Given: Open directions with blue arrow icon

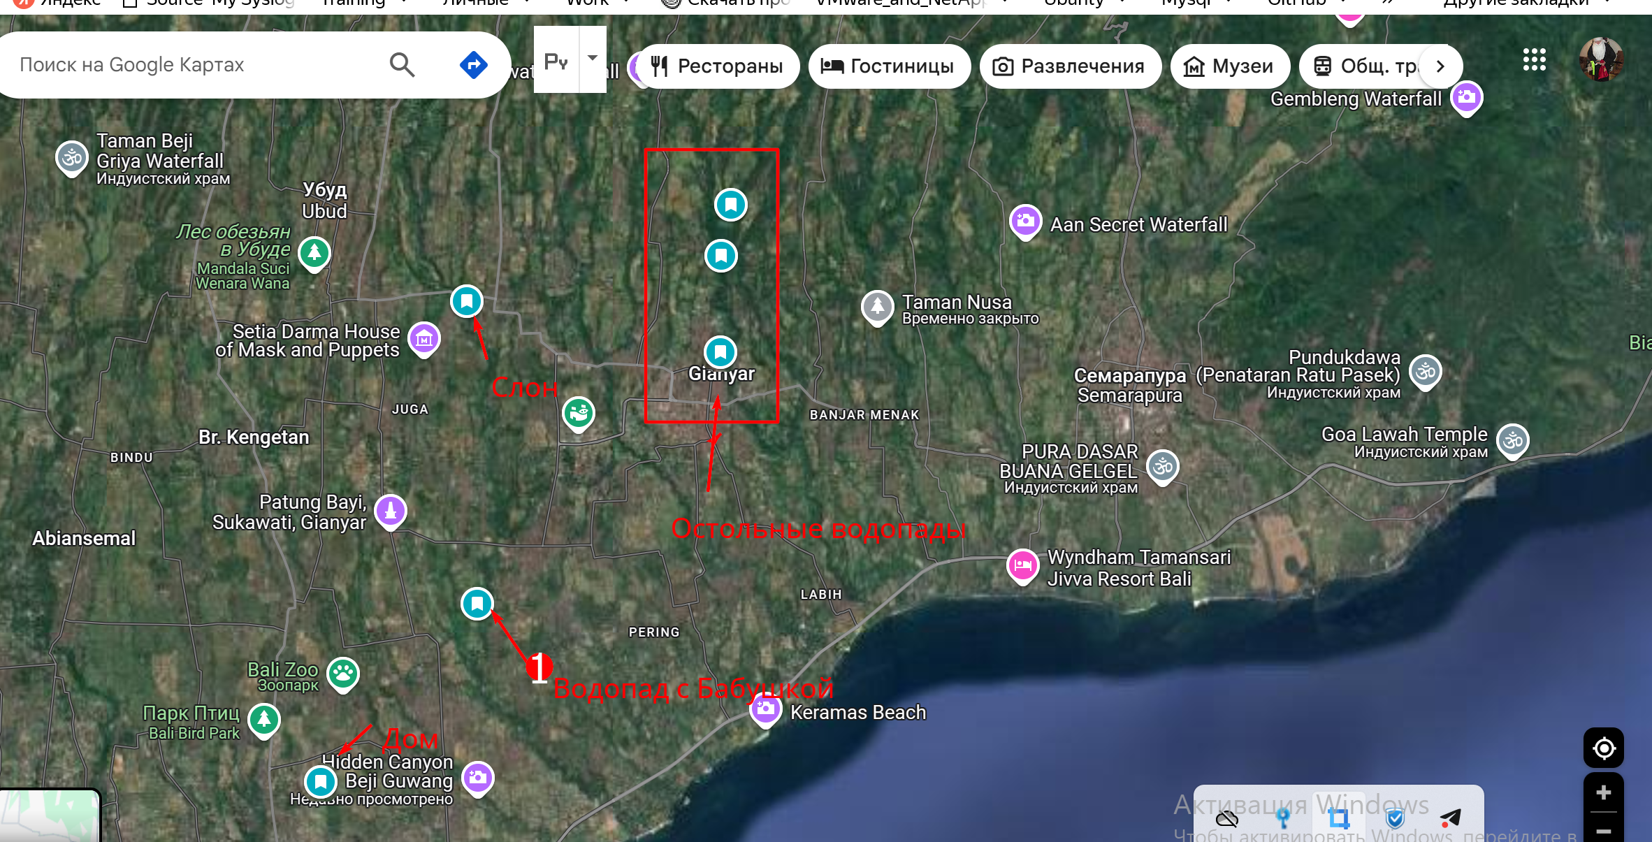Looking at the screenshot, I should click(473, 65).
